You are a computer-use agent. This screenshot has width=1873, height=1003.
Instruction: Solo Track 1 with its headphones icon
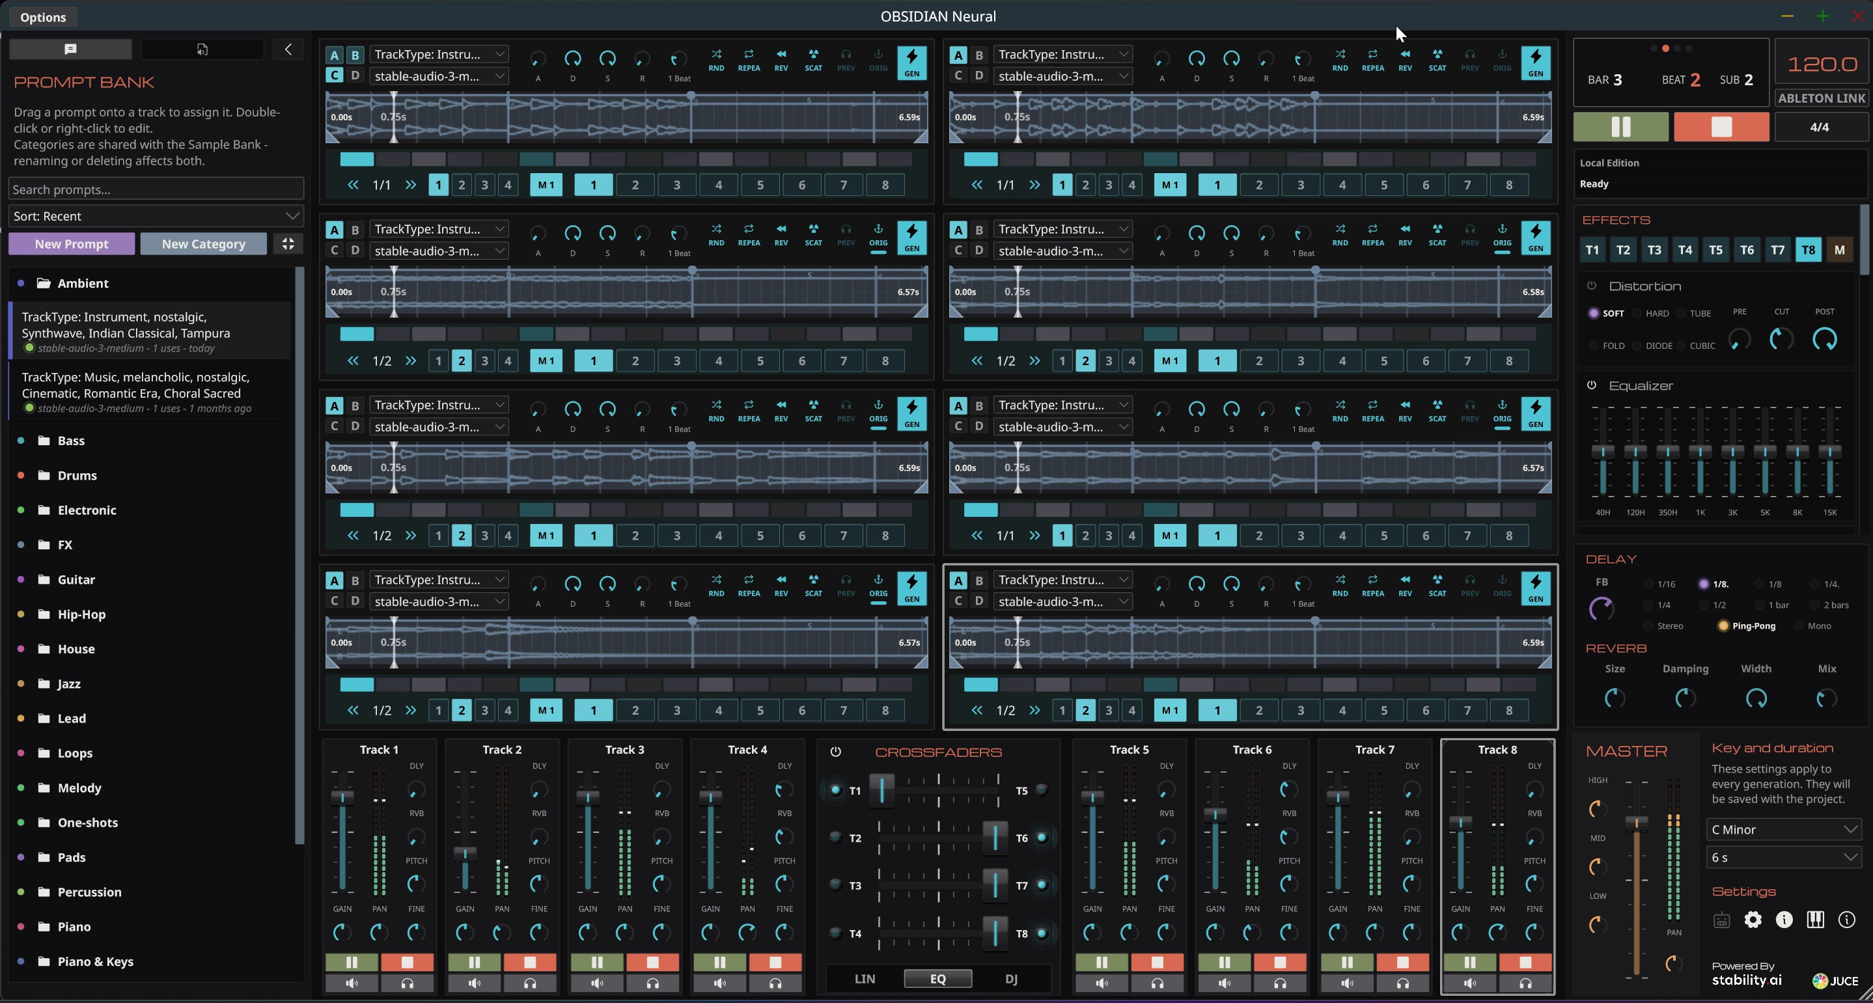[407, 983]
